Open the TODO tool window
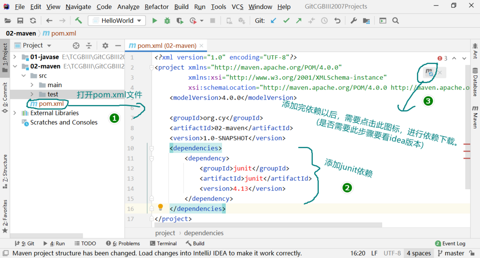480x258 pixels. click(85, 243)
